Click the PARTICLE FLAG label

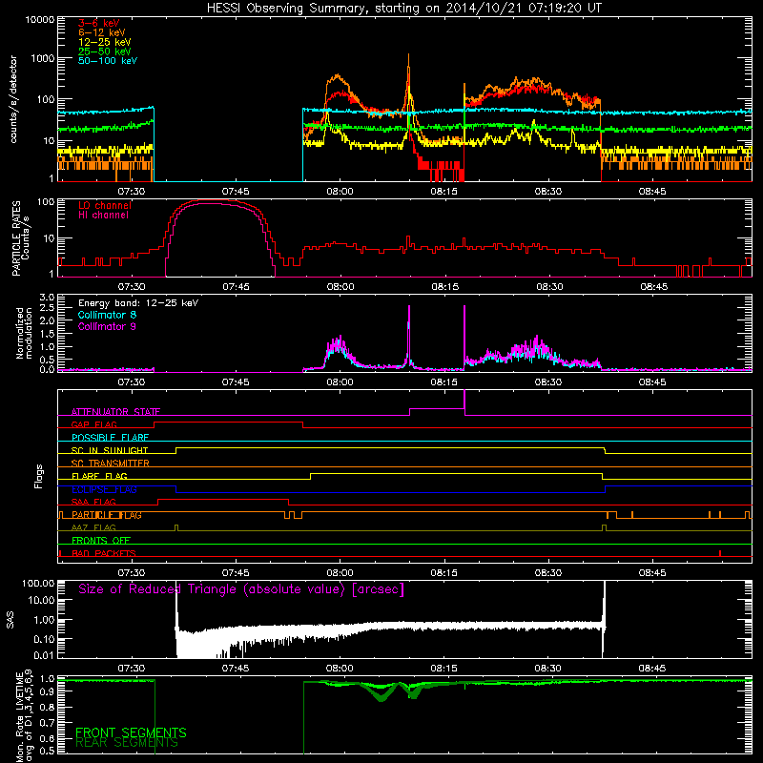tap(107, 515)
